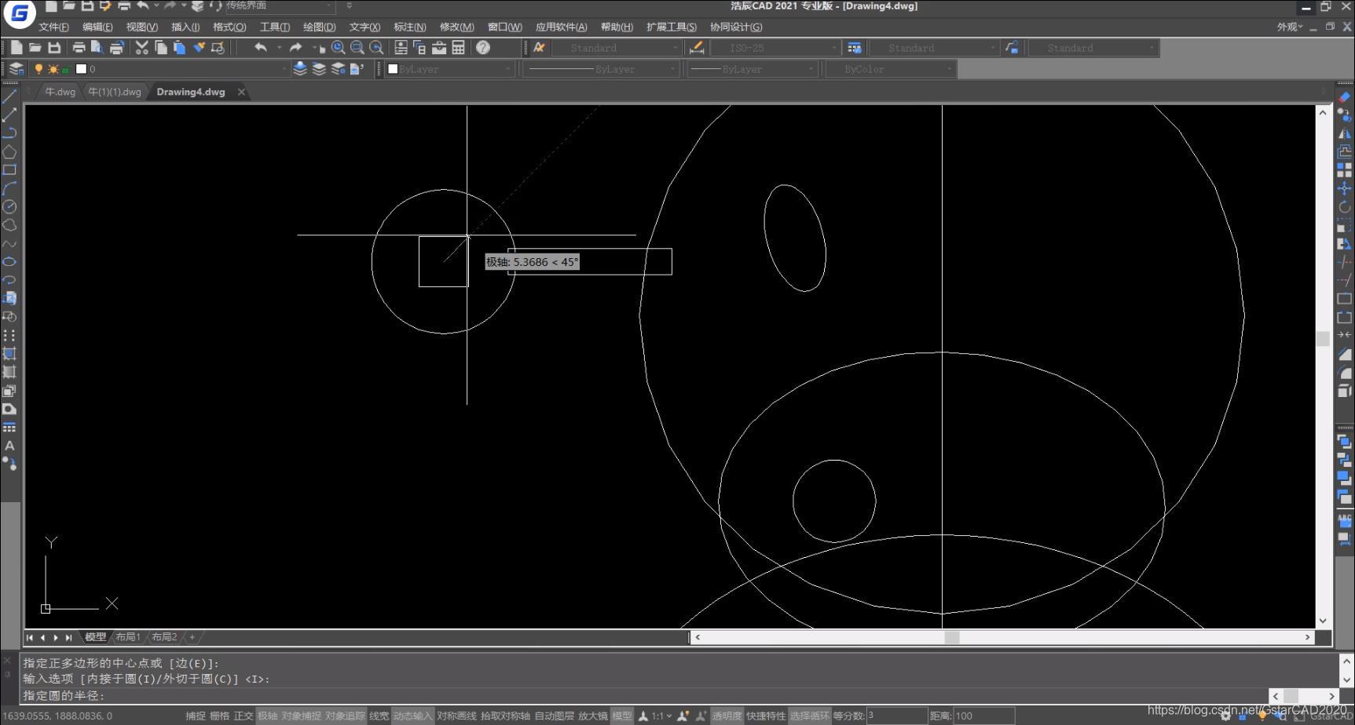Open the 传统界面 workspace dropdown
Screen dimensions: 1355x725
(280, 6)
